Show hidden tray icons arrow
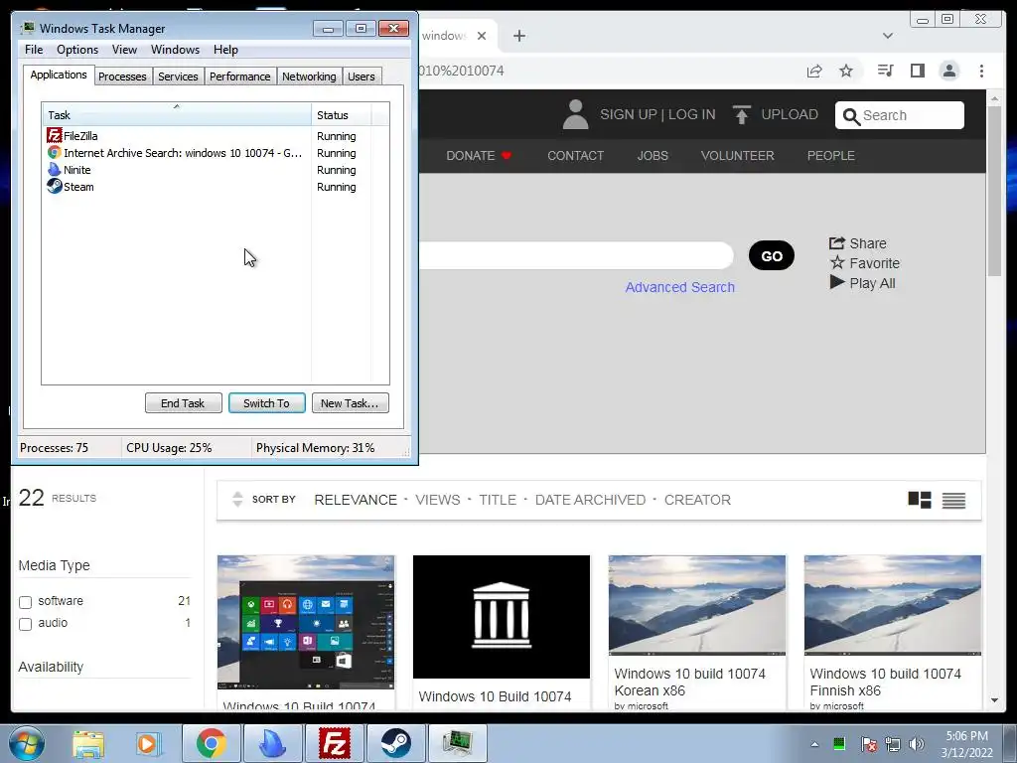 pyautogui.click(x=814, y=744)
